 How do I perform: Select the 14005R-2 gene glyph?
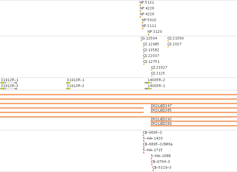coord(148,83)
